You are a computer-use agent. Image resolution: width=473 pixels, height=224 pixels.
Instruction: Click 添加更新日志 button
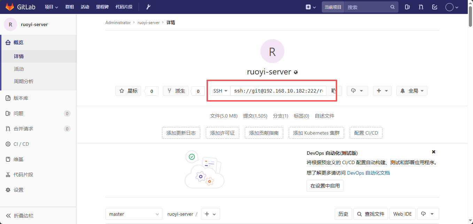(181, 133)
